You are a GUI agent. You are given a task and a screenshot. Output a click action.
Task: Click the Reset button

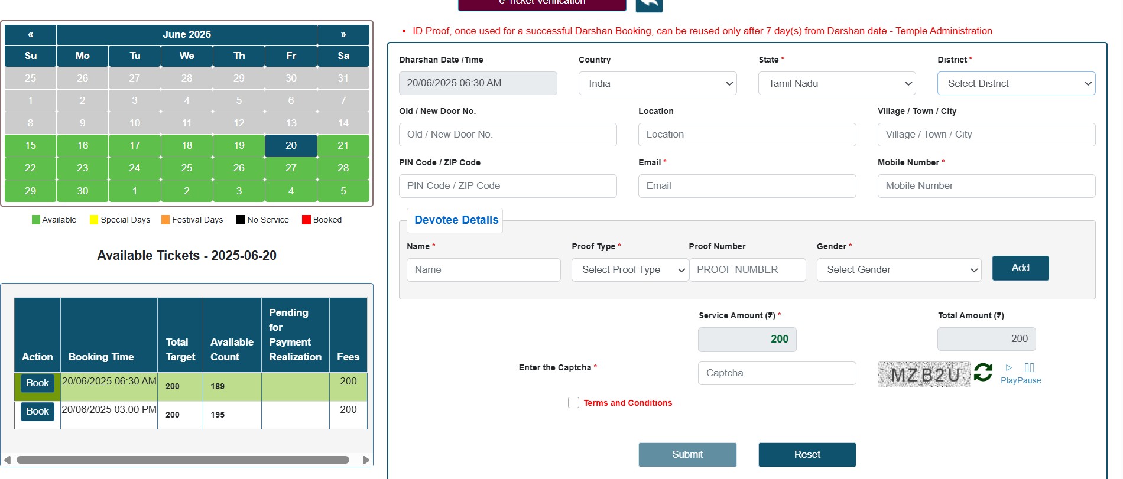(807, 455)
